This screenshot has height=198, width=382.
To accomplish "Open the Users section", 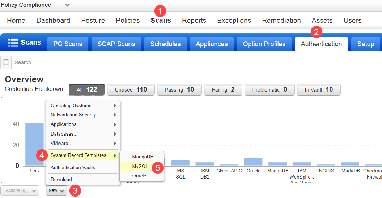I will pos(353,21).
